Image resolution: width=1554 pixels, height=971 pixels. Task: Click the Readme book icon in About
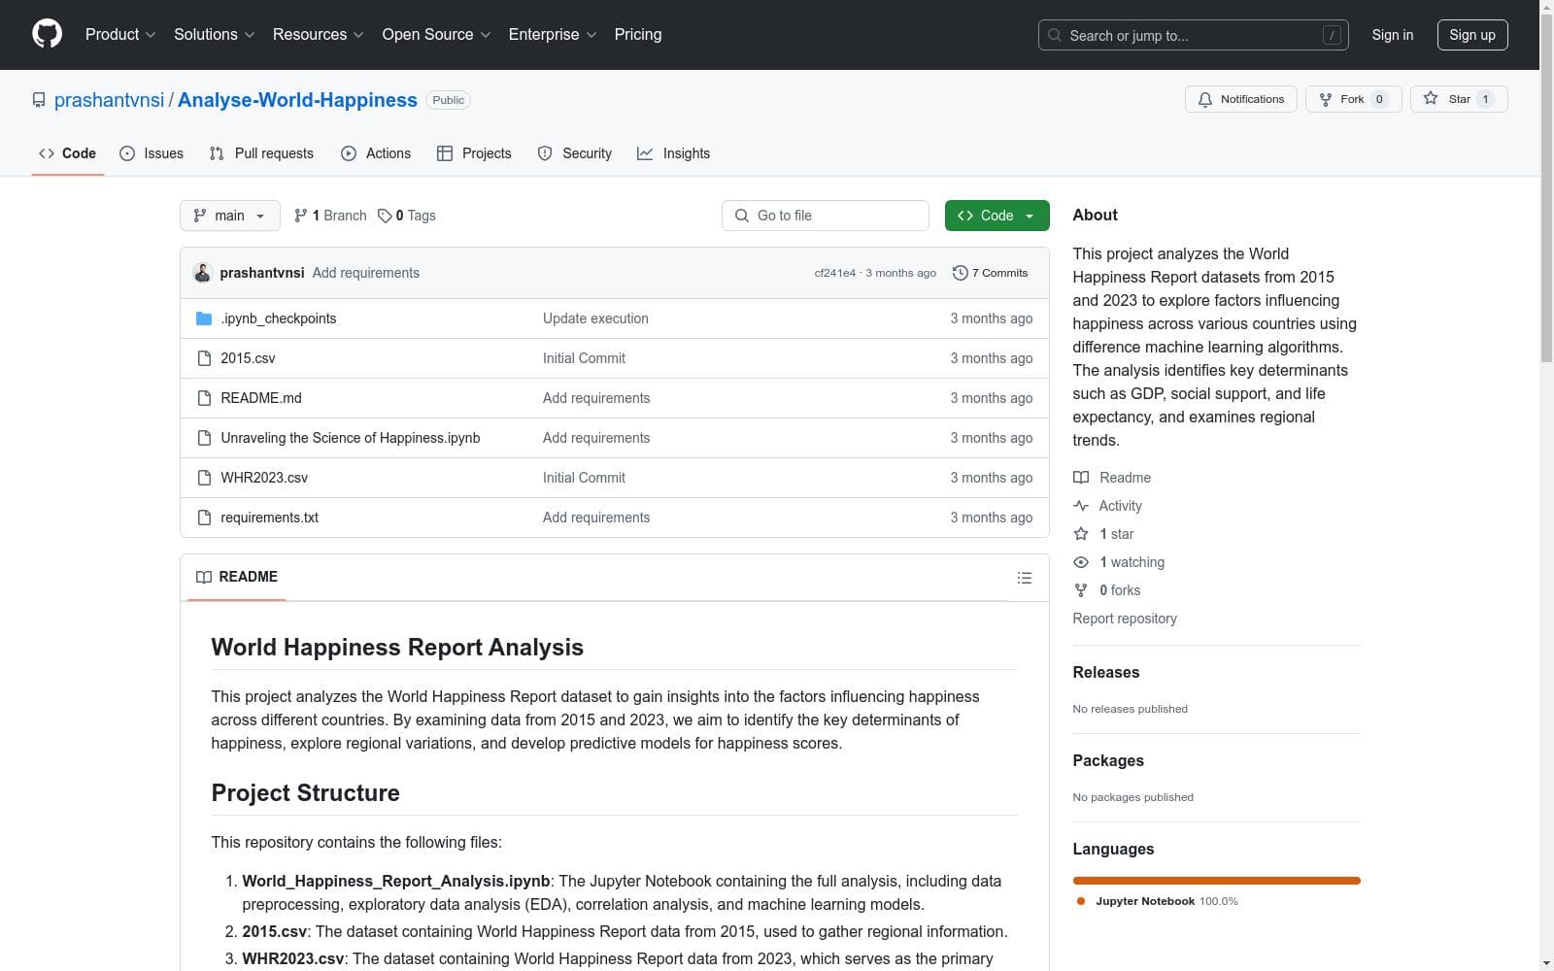click(1081, 478)
